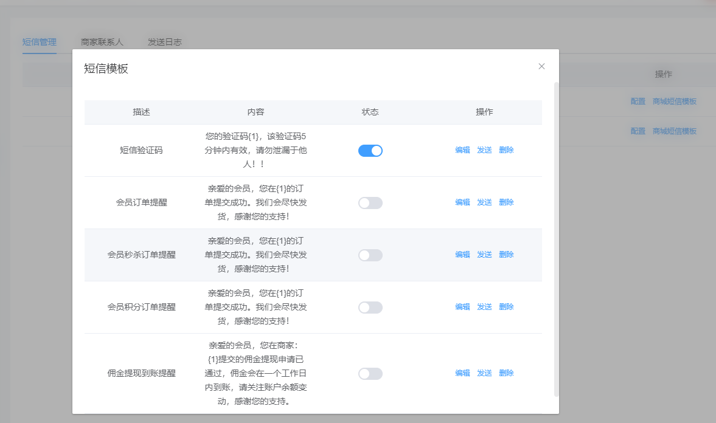
Task: Click the 您的验证码{1} content text
Action: pos(255,150)
